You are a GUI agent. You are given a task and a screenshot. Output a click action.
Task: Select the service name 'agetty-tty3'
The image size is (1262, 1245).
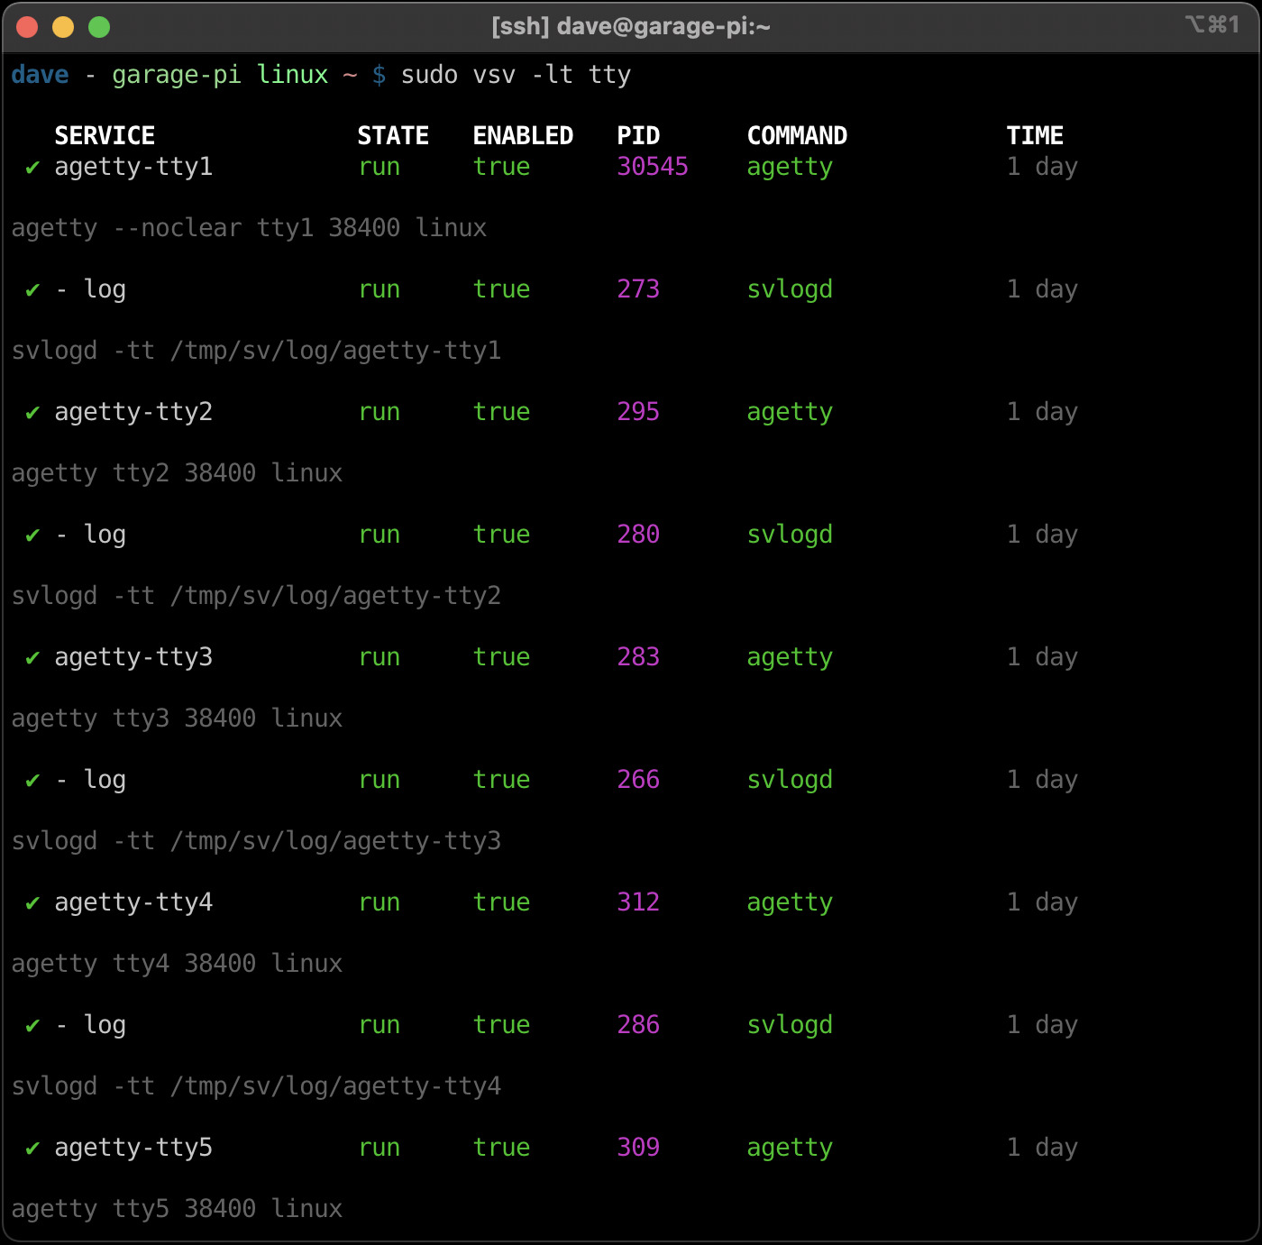pos(133,658)
